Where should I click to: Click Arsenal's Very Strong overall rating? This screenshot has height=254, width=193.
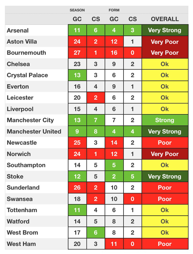point(165,30)
